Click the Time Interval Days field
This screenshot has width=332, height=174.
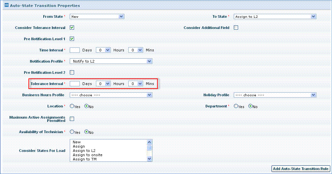point(75,50)
